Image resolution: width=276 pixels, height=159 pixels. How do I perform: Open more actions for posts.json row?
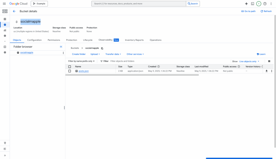(x=272, y=71)
